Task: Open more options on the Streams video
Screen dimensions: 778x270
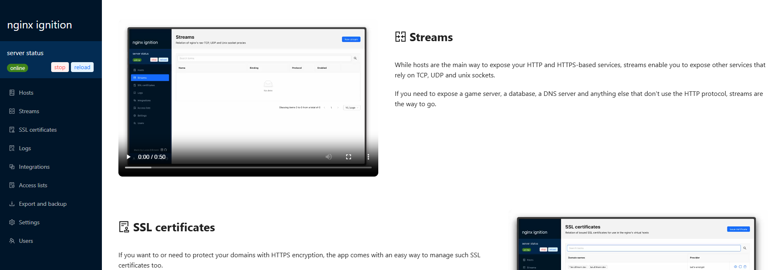Action: [x=368, y=157]
